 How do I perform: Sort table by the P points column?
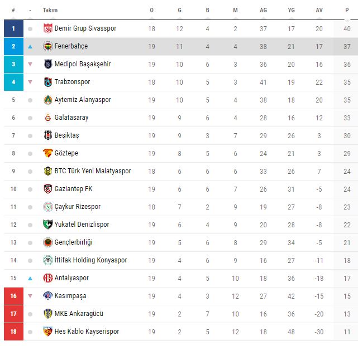[x=347, y=10]
